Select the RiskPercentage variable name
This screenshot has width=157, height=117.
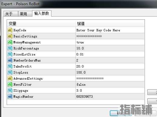[26, 48]
